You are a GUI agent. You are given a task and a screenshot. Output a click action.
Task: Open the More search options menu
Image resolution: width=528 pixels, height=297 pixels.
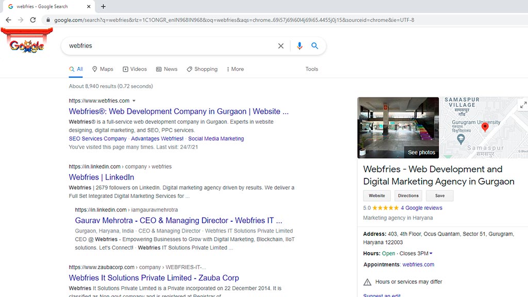click(x=235, y=69)
